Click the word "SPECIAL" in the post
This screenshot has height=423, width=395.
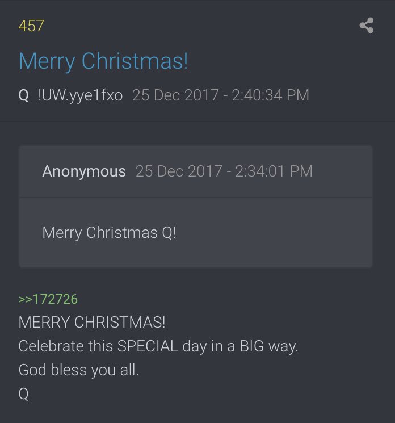[x=148, y=346]
